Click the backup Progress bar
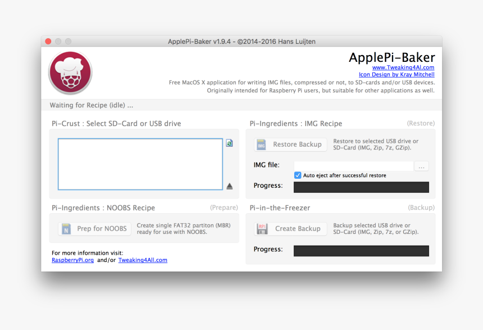 (x=361, y=251)
